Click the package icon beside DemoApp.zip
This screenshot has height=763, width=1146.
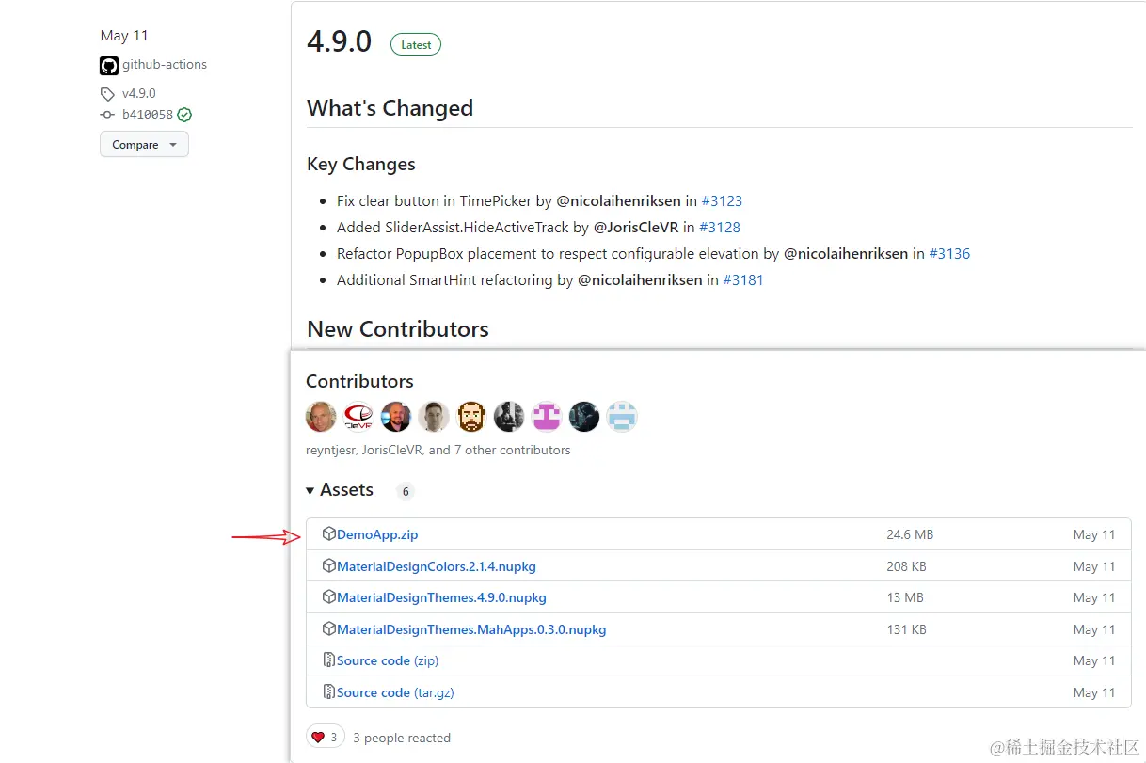pos(329,533)
